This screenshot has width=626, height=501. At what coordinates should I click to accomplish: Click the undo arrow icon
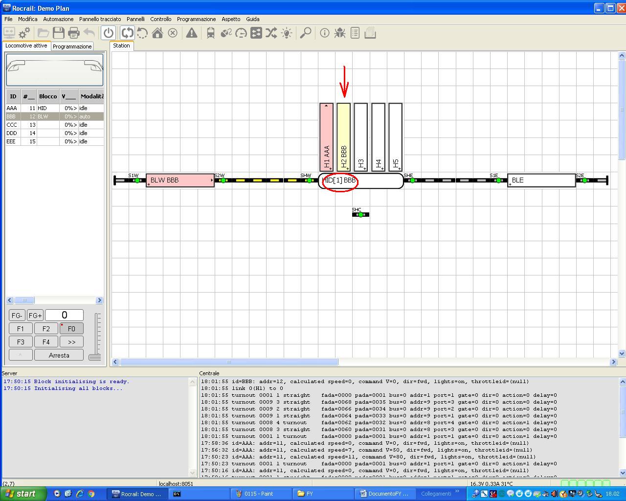(x=89, y=33)
